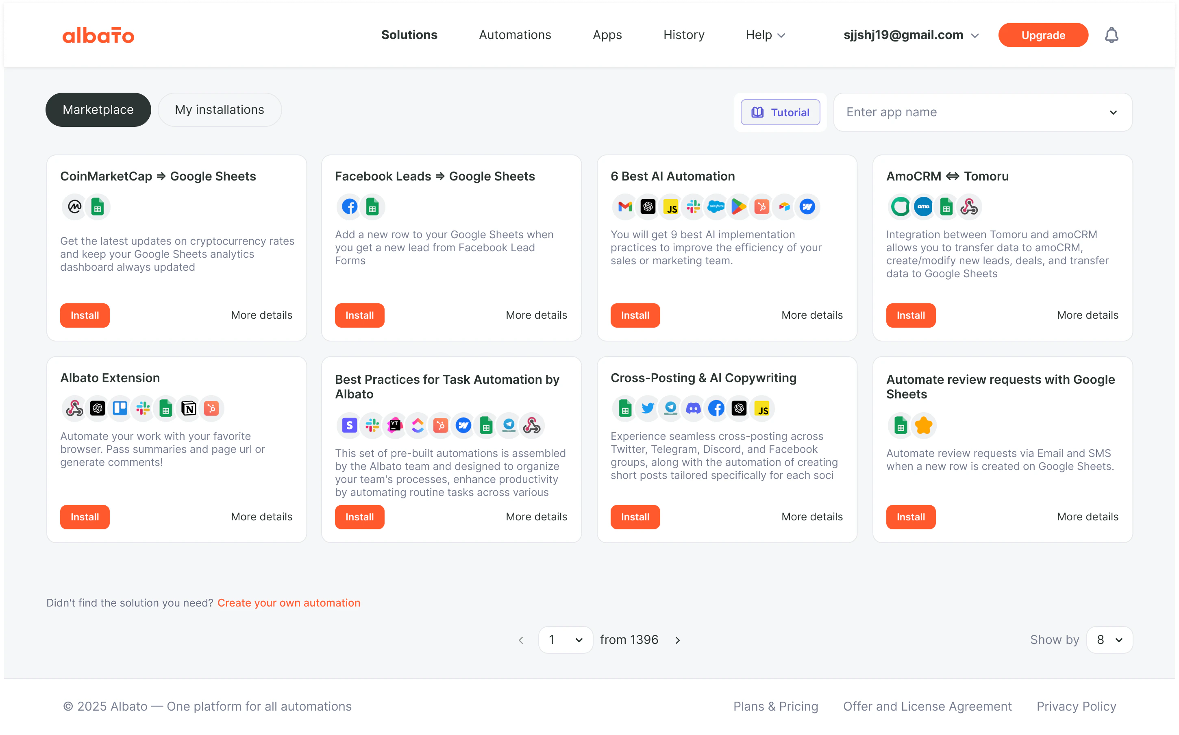Viewport: 1179px width, 735px height.
Task: Click amoCRM icon in AmoCRM Tomoru card
Action: point(923,207)
